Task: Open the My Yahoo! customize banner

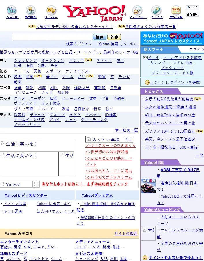Action: (172, 38)
